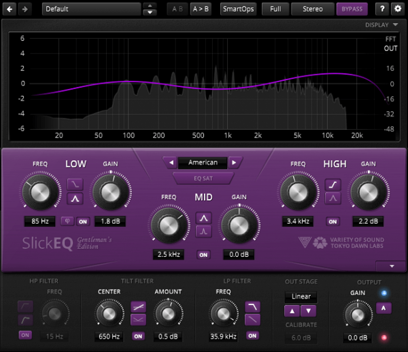Switch to Stereo mode in the toolbar
The image size is (408, 352).
pos(312,9)
